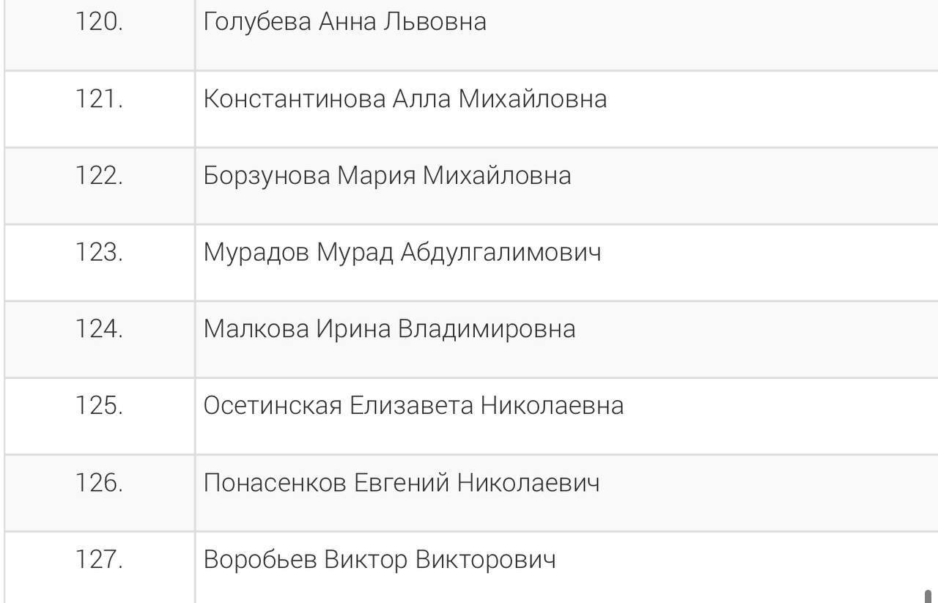The height and width of the screenshot is (603, 938).
Task: Select the number 123 cell
Action: [x=99, y=253]
